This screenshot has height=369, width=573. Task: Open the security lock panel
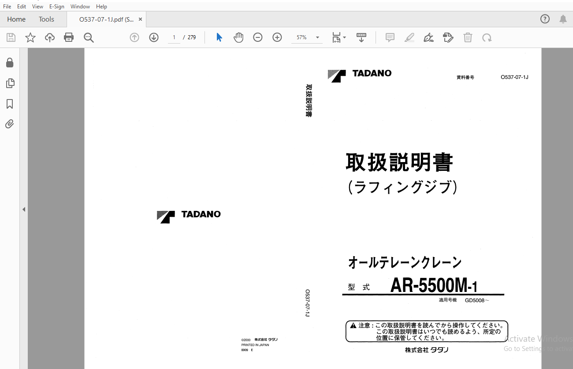(x=10, y=63)
